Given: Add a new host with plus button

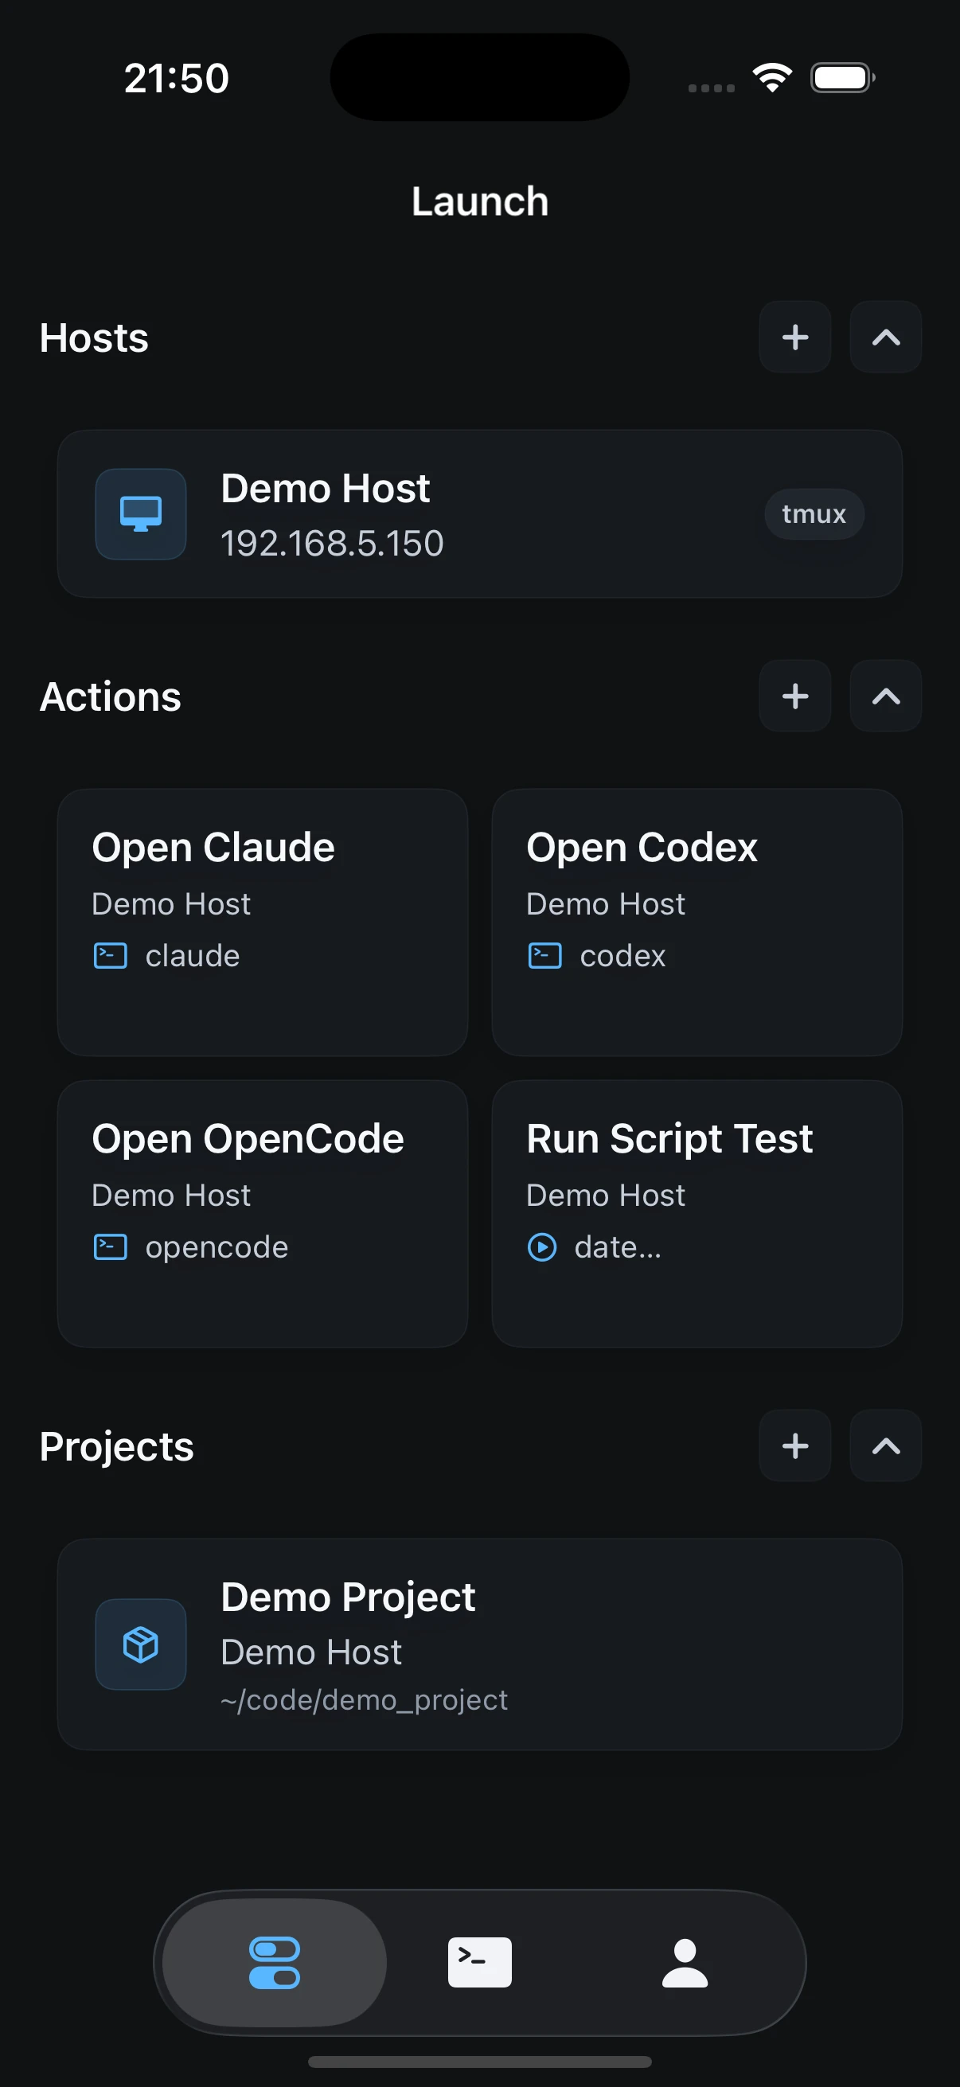Looking at the screenshot, I should pyautogui.click(x=794, y=337).
